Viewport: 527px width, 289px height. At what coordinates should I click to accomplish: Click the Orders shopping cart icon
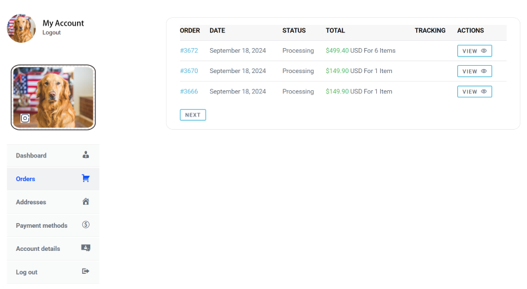[x=86, y=178]
